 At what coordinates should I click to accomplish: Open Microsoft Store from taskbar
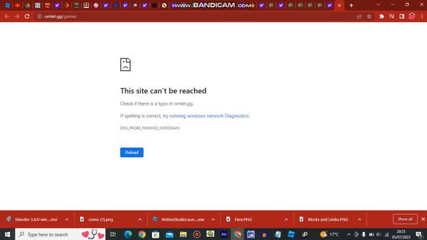155,234
